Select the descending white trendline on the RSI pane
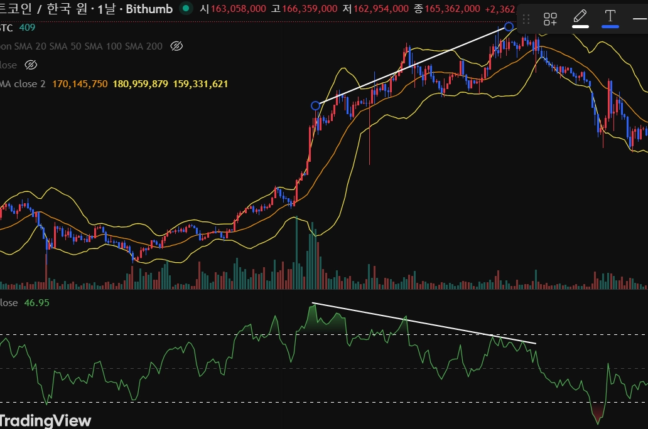This screenshot has height=429, width=648. point(424,323)
